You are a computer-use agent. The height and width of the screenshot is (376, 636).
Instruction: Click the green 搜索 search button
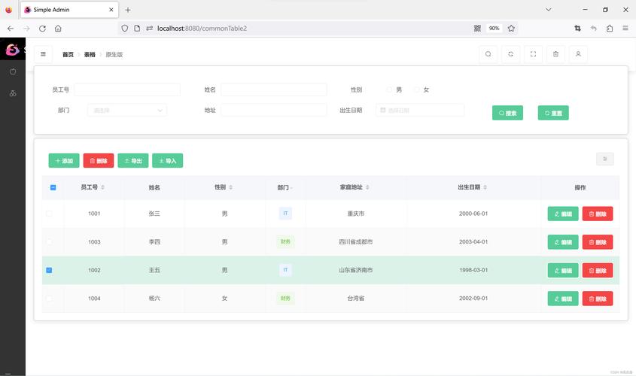[507, 113]
